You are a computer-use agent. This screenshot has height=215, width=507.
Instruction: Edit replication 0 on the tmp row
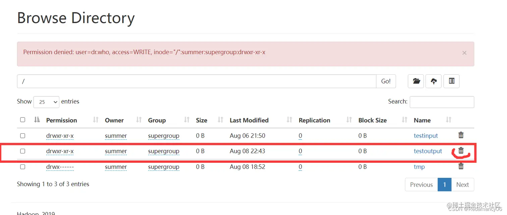click(300, 167)
